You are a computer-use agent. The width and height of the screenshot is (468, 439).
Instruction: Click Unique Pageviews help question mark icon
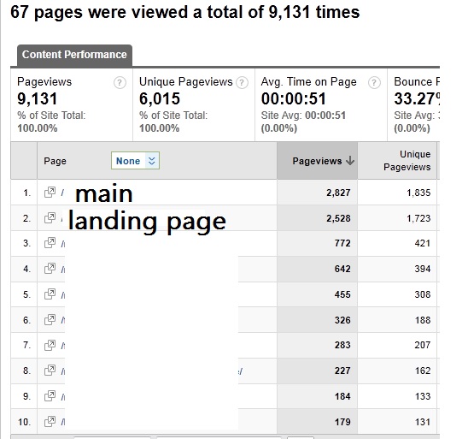pyautogui.click(x=242, y=82)
